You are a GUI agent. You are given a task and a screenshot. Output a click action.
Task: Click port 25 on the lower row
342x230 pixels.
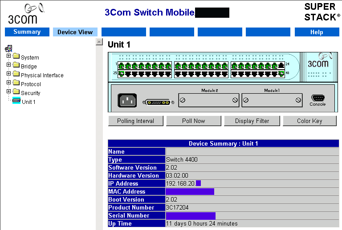click(122, 74)
